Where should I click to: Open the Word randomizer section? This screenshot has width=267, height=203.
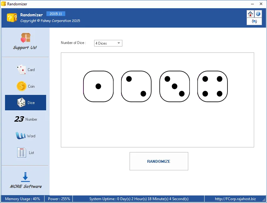pos(25,136)
